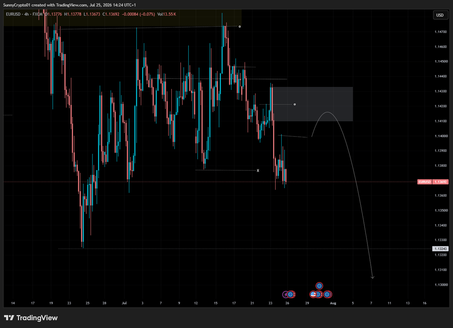Click the USD currency button

click(x=440, y=15)
